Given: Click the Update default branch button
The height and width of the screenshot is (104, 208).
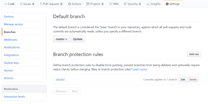Looking at the screenshot, I should [x=78, y=39].
